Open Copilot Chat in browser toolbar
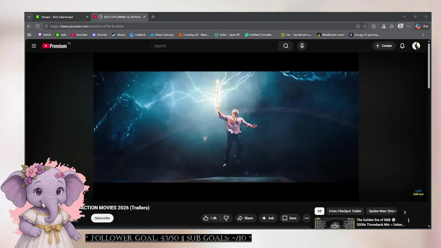The height and width of the screenshot is (248, 441). [x=422, y=26]
